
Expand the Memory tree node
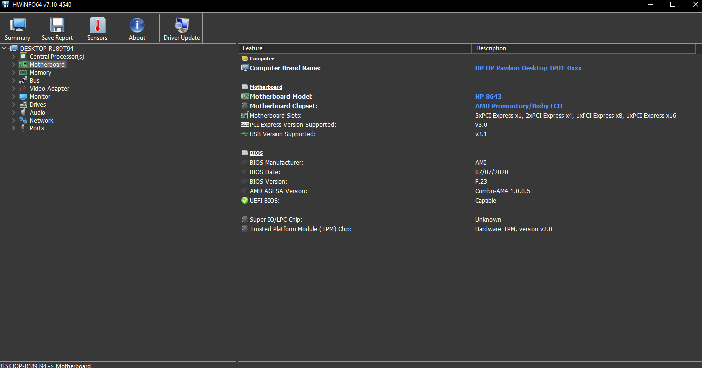[14, 72]
